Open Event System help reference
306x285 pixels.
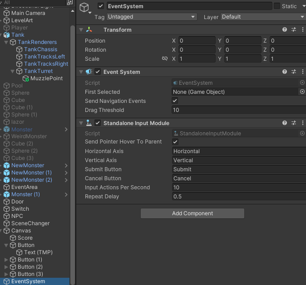click(x=285, y=72)
